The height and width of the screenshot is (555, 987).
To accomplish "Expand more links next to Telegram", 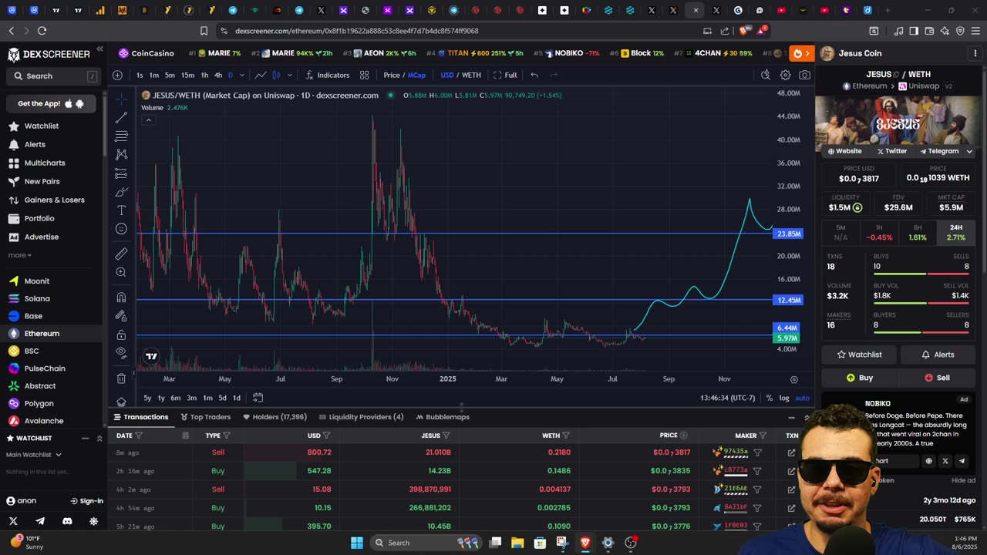I will click(969, 151).
